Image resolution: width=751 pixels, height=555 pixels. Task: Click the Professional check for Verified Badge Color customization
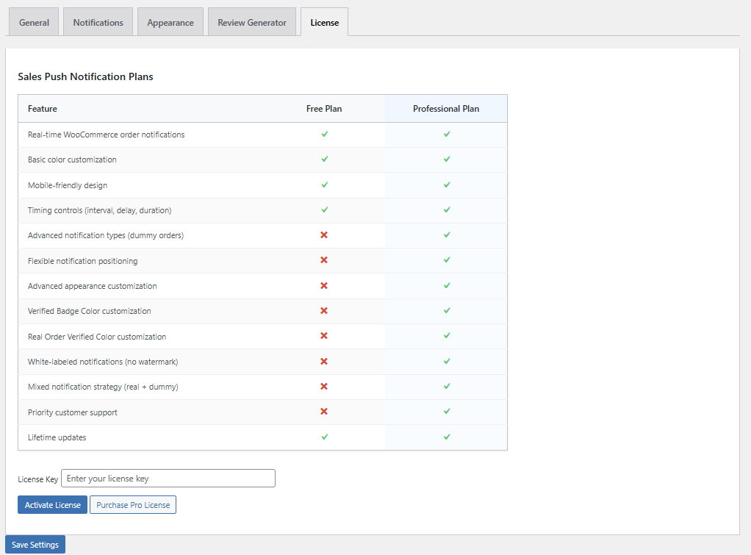click(446, 311)
